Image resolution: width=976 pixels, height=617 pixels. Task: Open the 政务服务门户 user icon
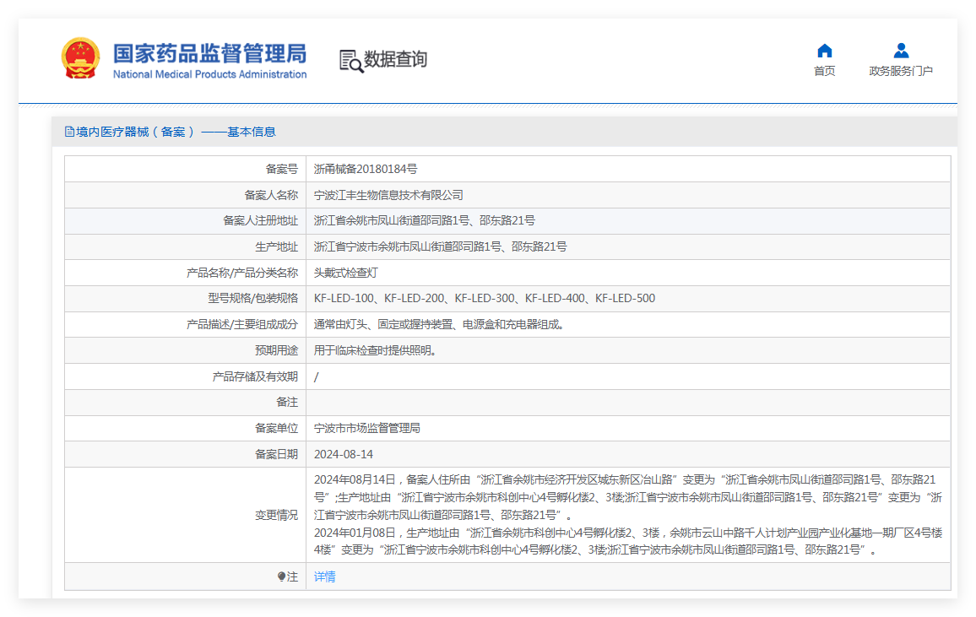(901, 51)
